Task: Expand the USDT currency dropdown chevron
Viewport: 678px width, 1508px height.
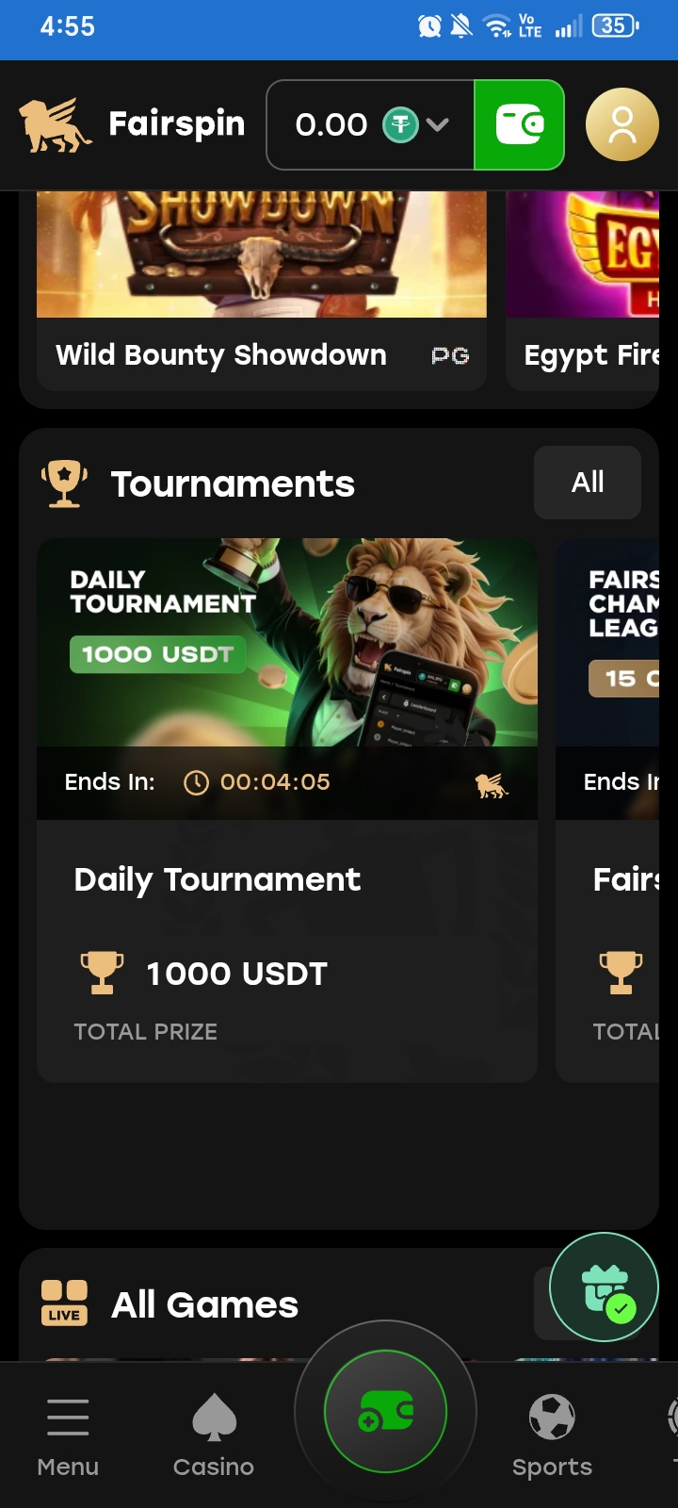Action: click(x=437, y=124)
